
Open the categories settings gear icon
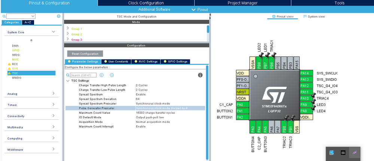pyautogui.click(x=59, y=16)
